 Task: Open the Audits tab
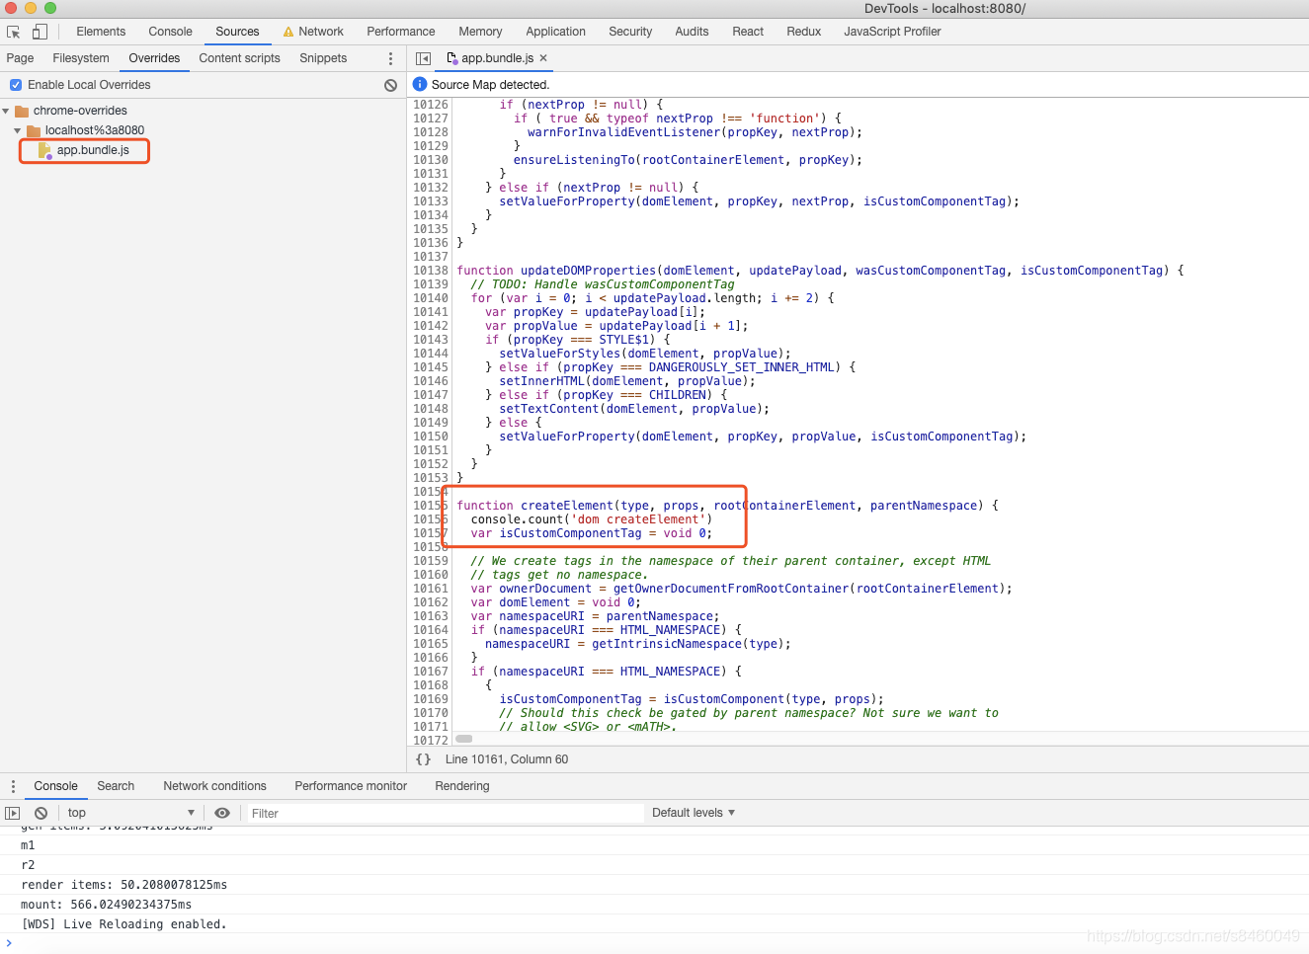(x=692, y=32)
